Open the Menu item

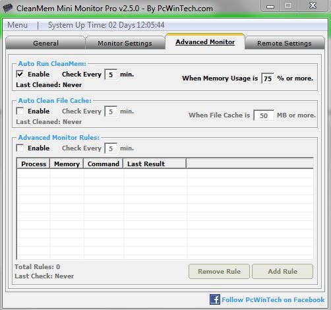(17, 25)
